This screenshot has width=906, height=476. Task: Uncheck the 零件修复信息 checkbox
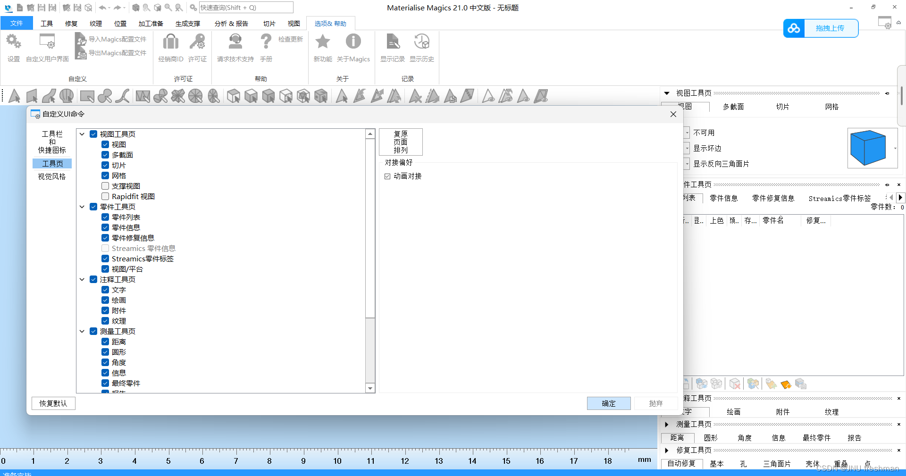tap(105, 238)
